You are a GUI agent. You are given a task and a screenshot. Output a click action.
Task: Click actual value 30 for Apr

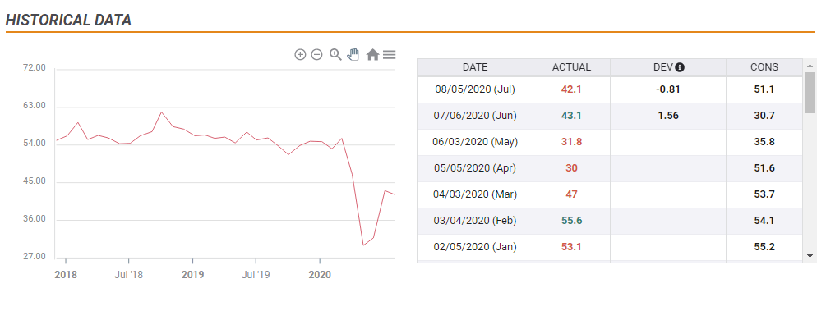(x=571, y=168)
